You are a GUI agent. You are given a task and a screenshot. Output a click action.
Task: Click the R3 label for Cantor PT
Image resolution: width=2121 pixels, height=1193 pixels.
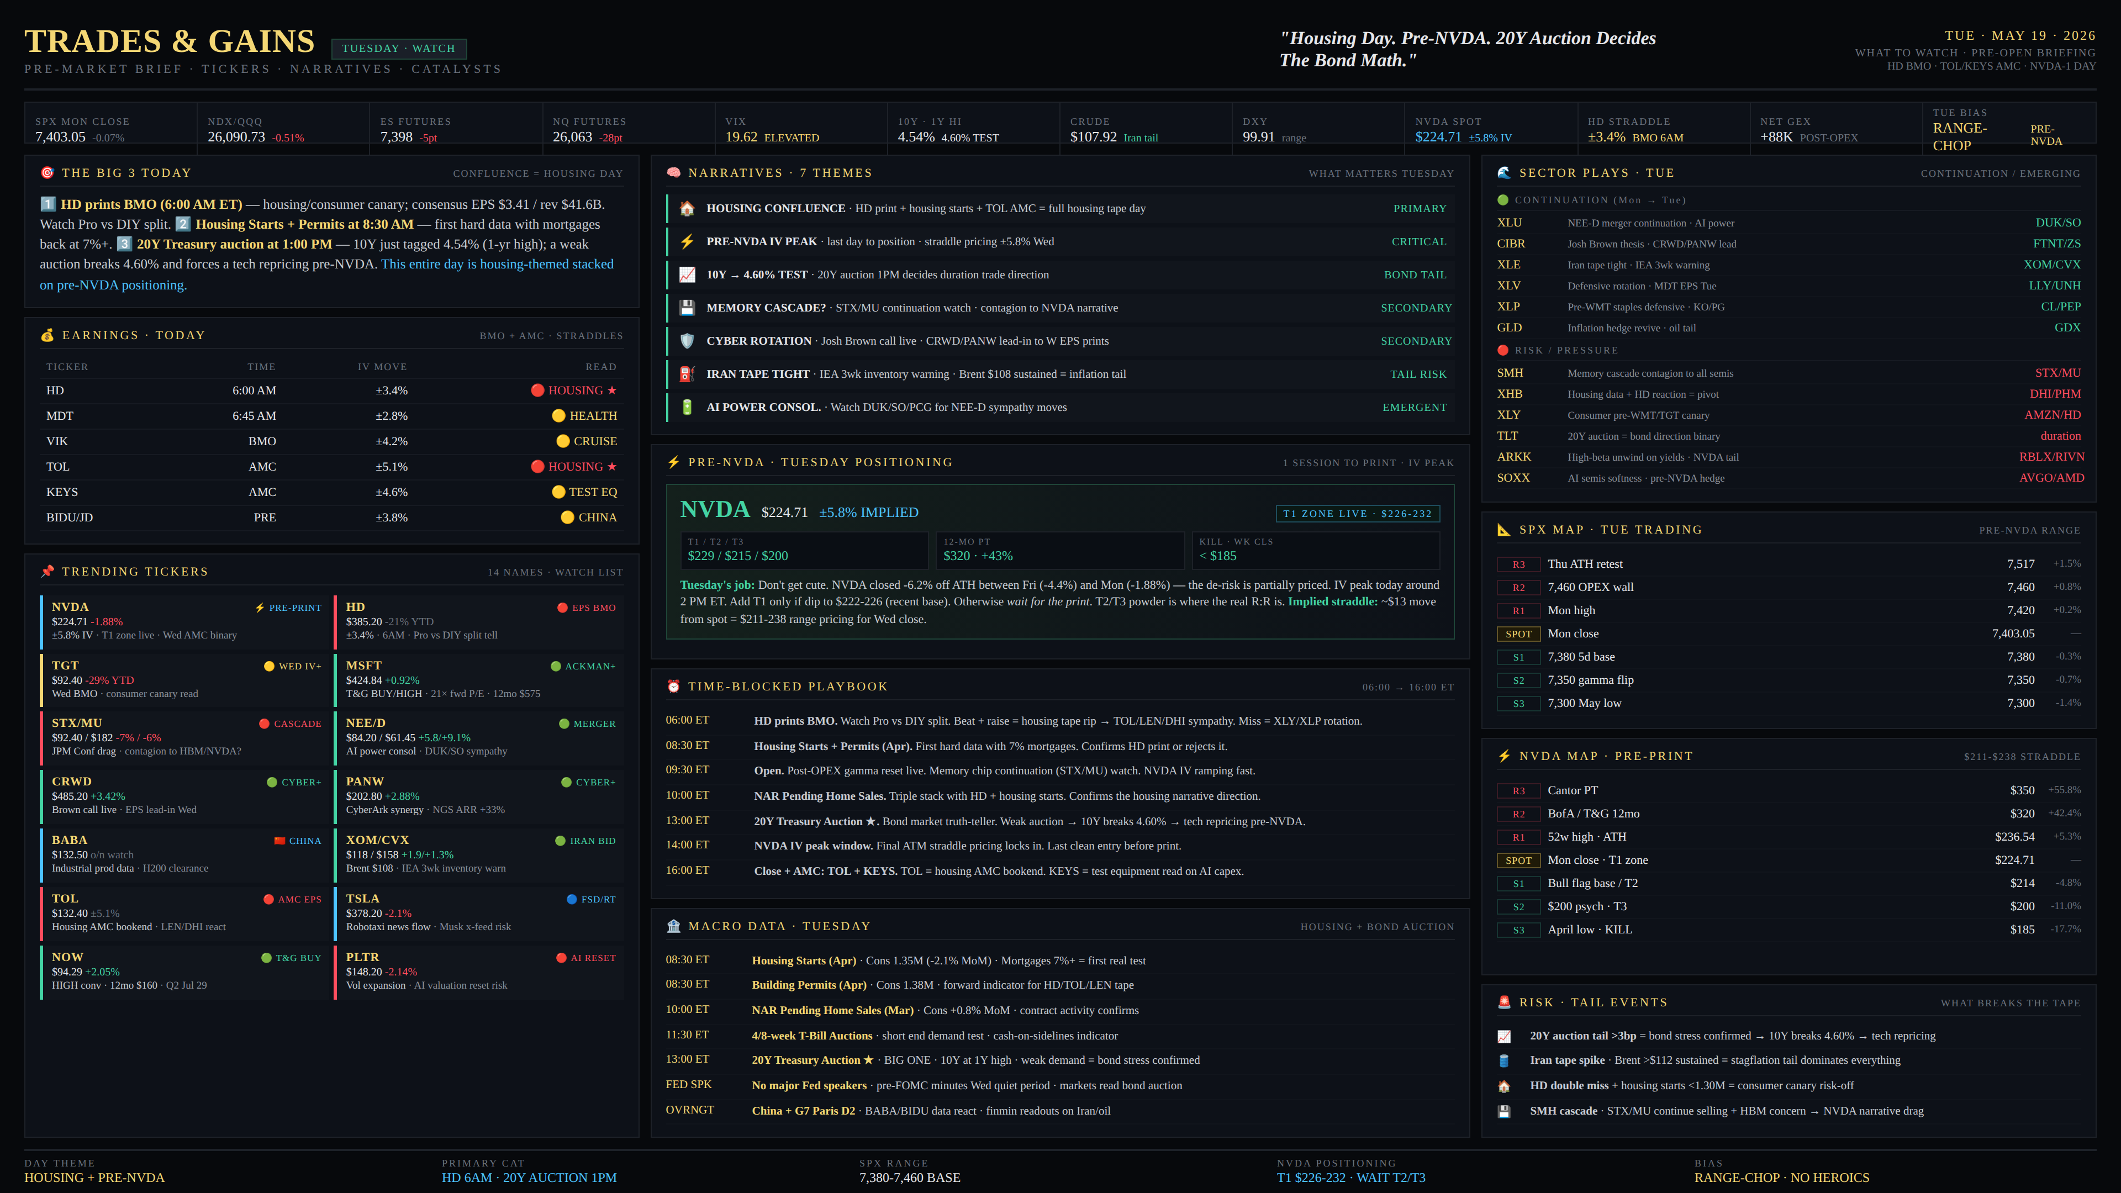[1518, 790]
